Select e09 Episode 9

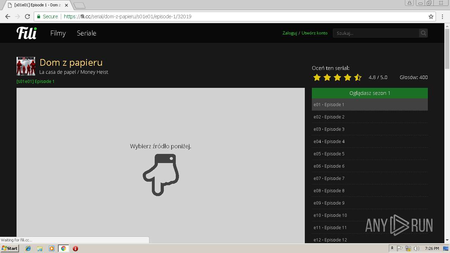pos(370,203)
